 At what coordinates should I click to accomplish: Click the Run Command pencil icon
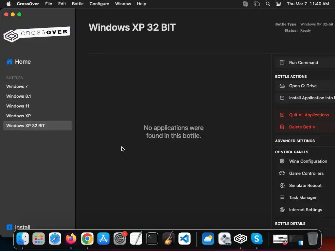[x=282, y=62]
